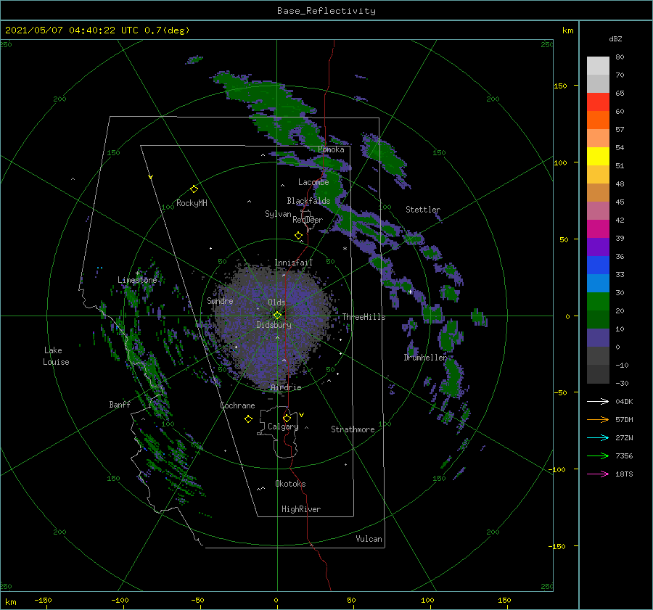Click the yellow marker south of RedDeer

tap(298, 236)
